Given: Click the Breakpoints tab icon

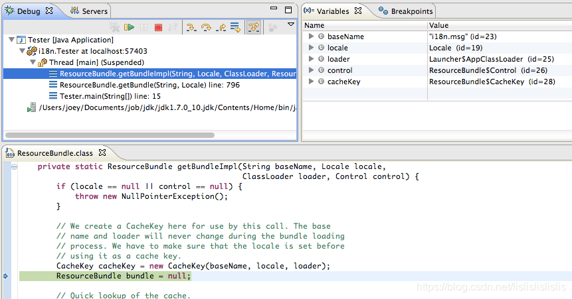Looking at the screenshot, I should coord(383,11).
